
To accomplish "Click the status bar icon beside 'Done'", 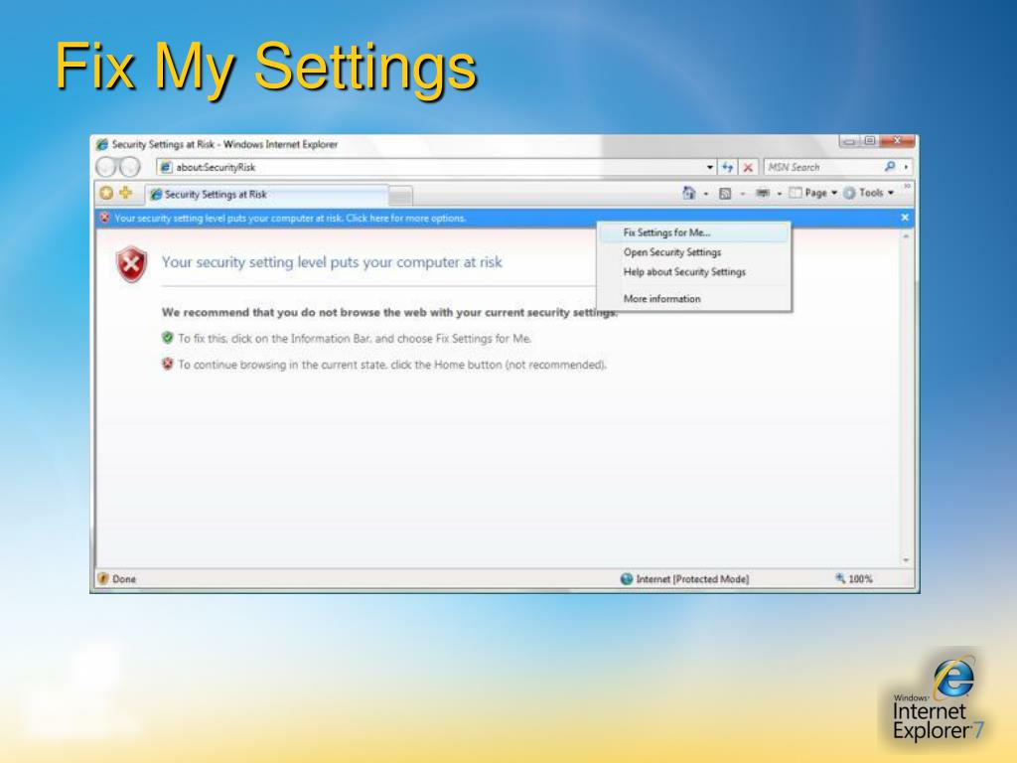I will 103,578.
